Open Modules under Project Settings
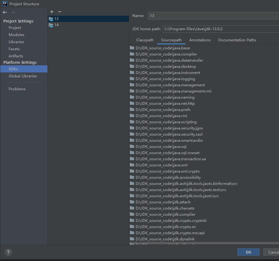279x261 pixels. pos(16,35)
